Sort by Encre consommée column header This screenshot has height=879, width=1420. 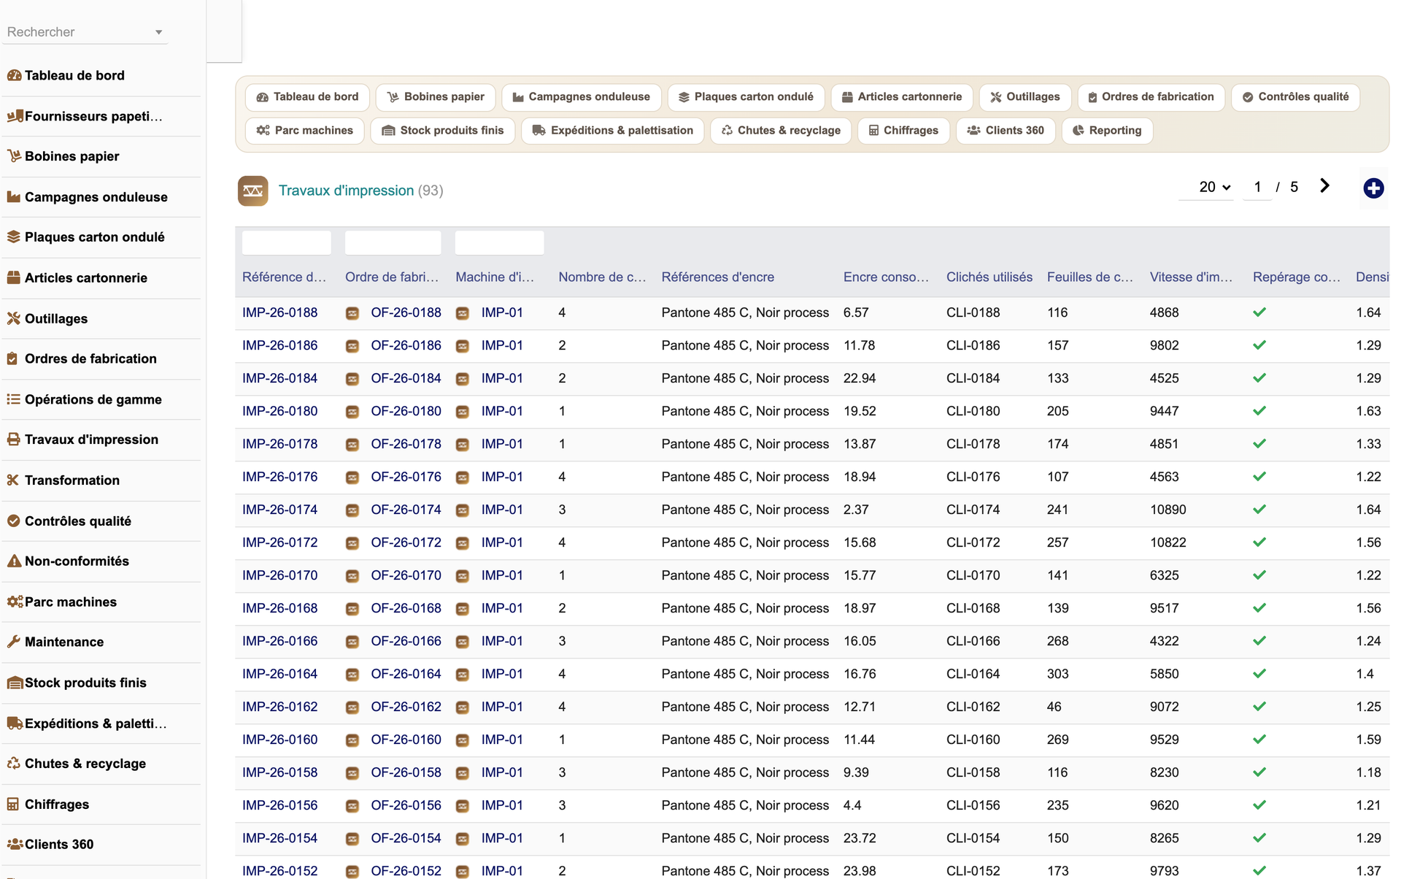coord(886,277)
